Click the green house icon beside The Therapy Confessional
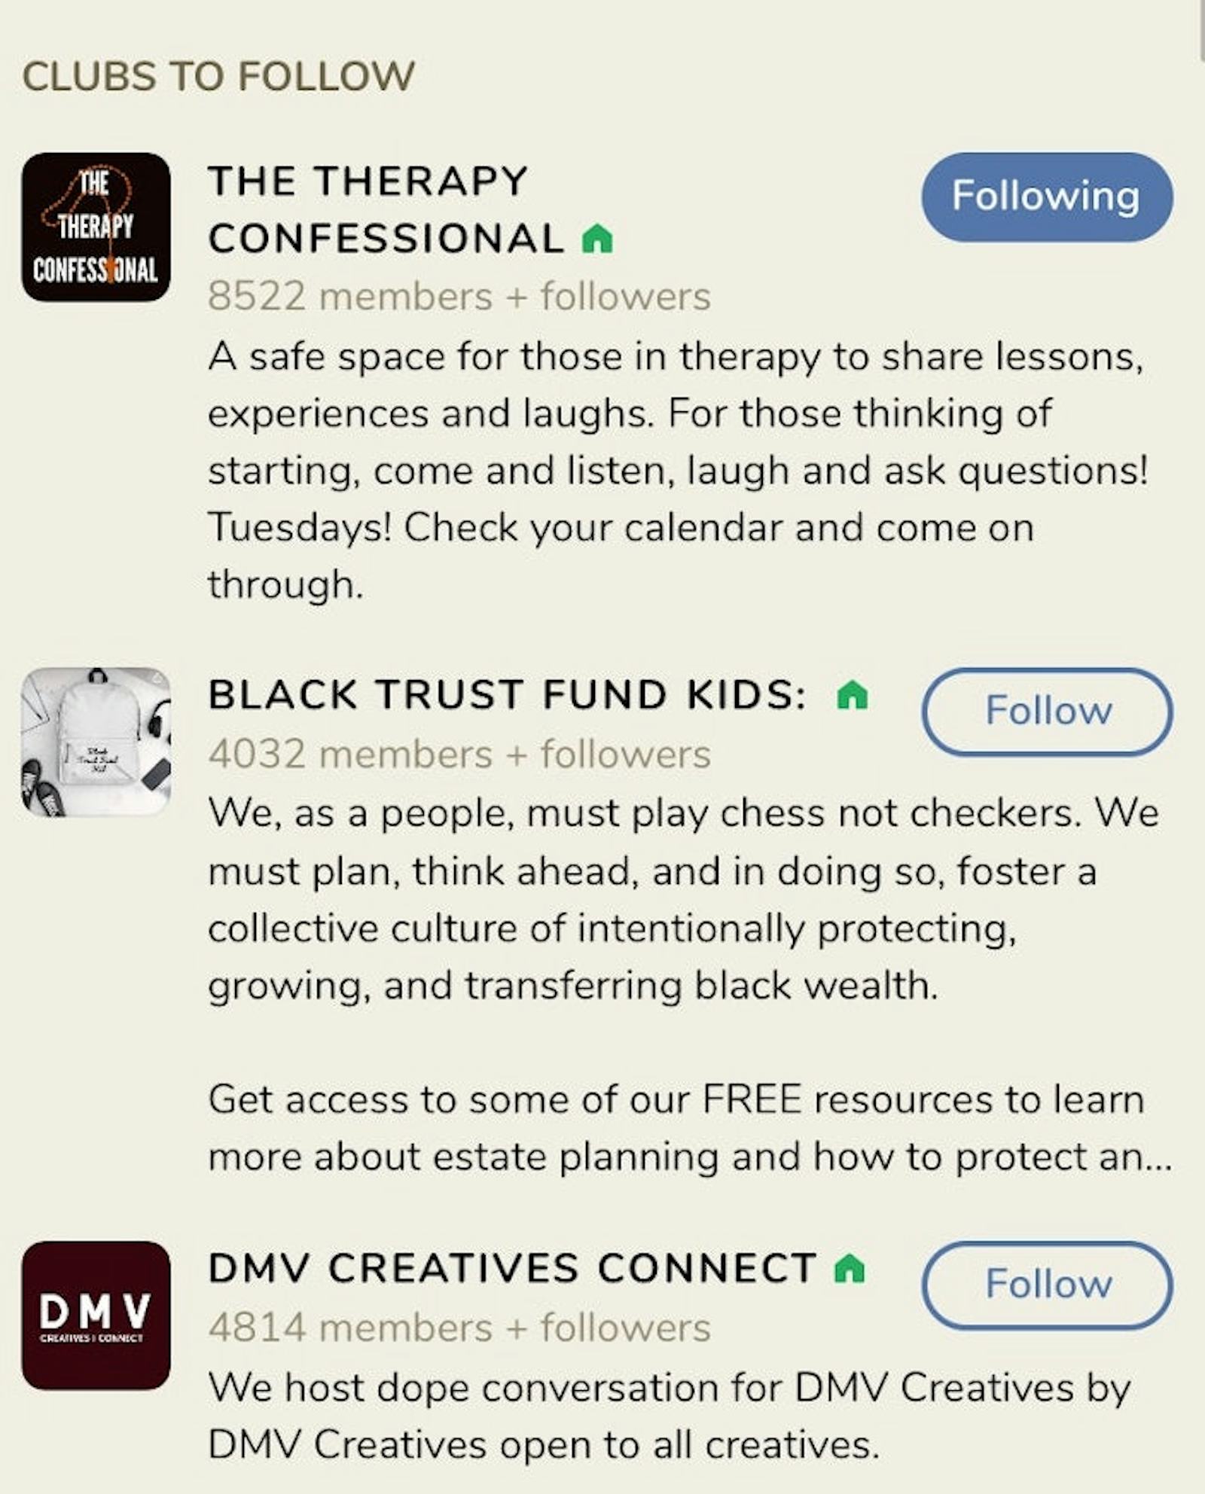The image size is (1205, 1494). [597, 239]
